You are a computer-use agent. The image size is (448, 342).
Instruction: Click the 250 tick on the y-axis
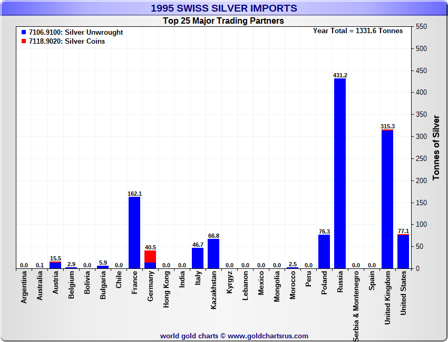point(422,158)
